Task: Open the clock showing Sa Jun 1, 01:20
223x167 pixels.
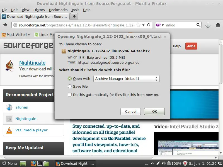Action: (x=203, y=164)
